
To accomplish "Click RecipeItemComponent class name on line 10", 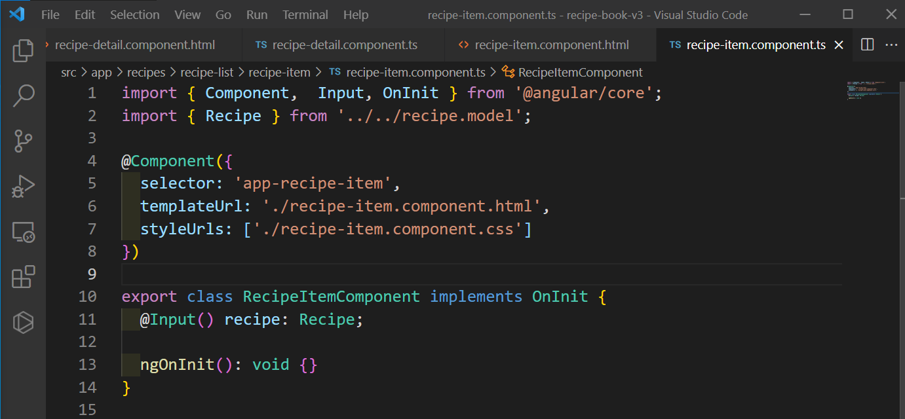I will 332,297.
